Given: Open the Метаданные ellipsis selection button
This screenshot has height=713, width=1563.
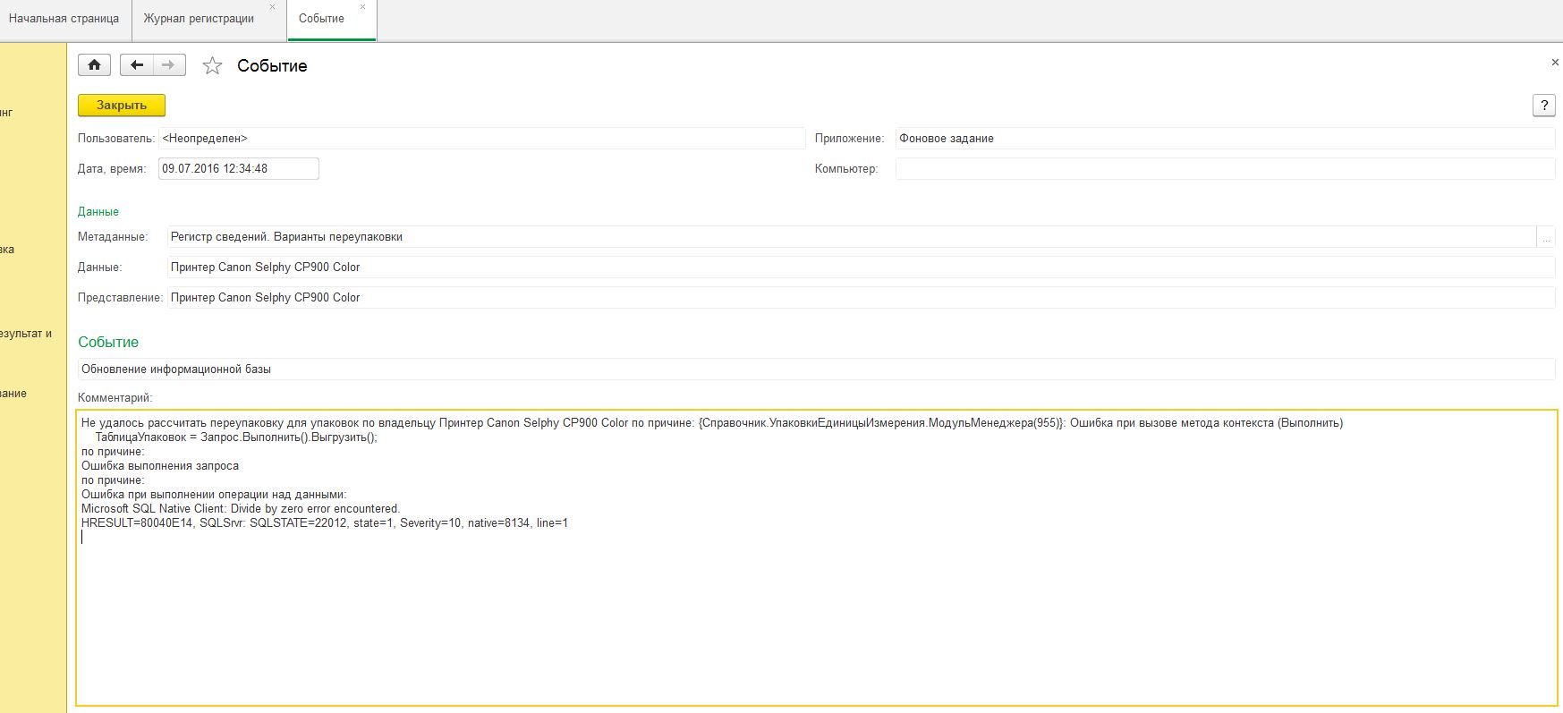Looking at the screenshot, I should coord(1546,238).
